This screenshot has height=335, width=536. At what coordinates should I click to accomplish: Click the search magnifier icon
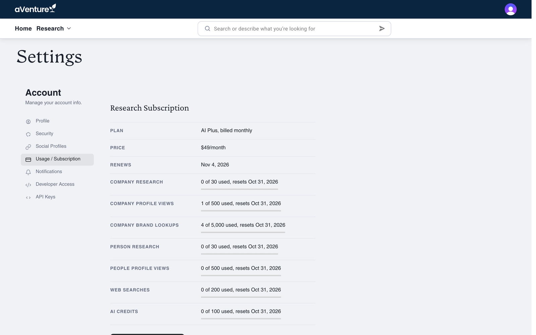click(x=207, y=28)
